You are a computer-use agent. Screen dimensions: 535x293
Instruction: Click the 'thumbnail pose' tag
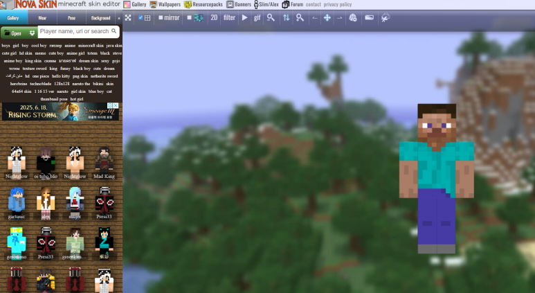coord(54,99)
